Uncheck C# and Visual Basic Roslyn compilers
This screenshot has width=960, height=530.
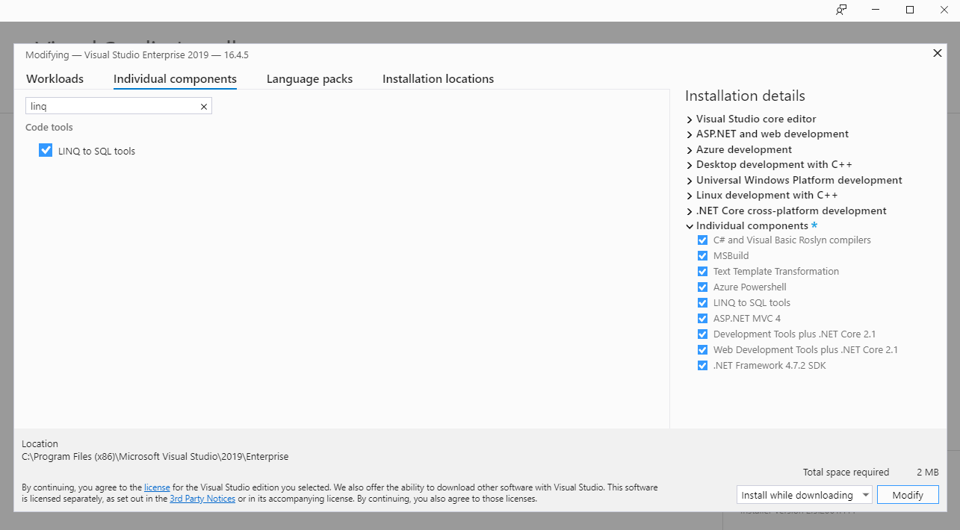702,240
